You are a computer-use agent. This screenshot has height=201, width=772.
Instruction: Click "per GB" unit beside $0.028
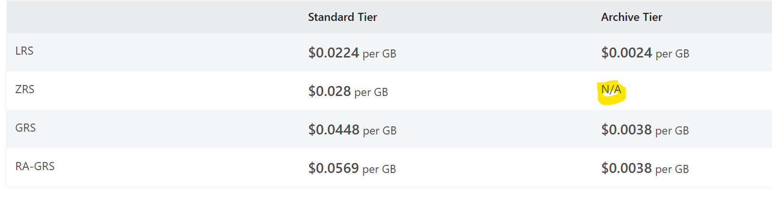371,92
